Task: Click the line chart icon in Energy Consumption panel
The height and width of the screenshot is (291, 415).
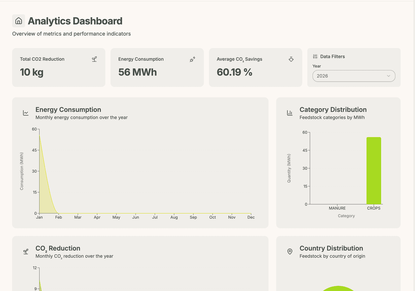Action: (25, 112)
